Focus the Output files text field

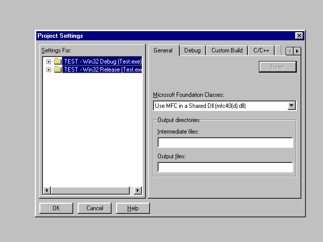pos(225,167)
